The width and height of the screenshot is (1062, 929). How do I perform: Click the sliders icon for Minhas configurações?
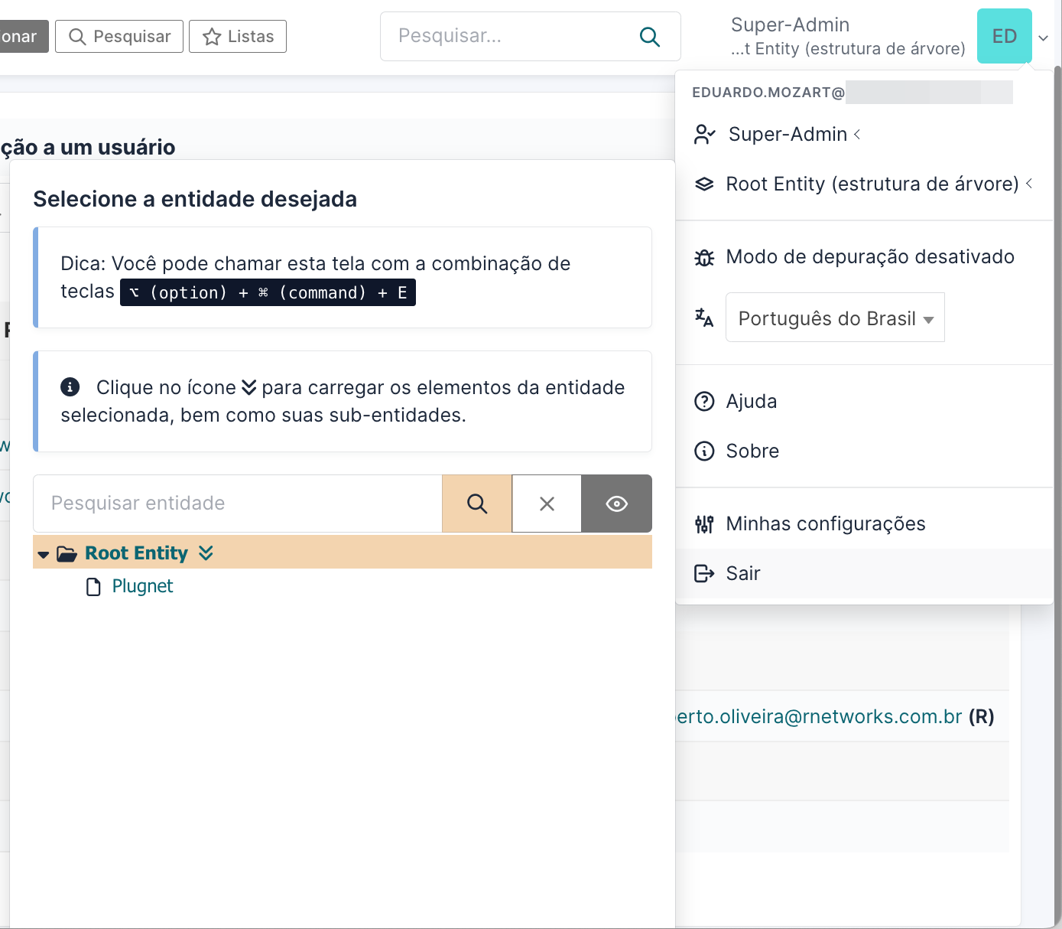703,523
